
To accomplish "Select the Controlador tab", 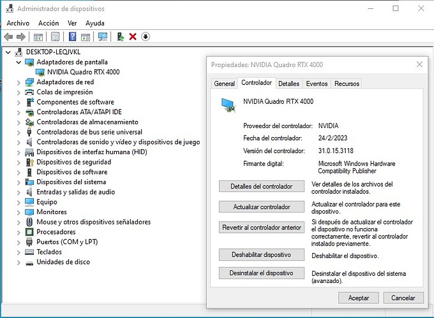I will (x=257, y=83).
